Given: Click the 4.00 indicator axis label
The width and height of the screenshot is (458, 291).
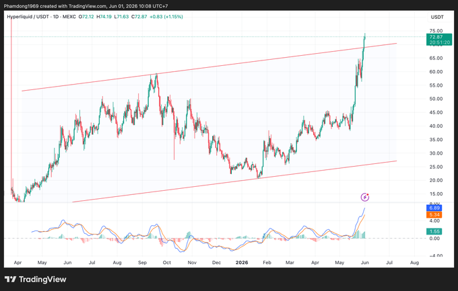Looking at the screenshot, I should pyautogui.click(x=434, y=220).
